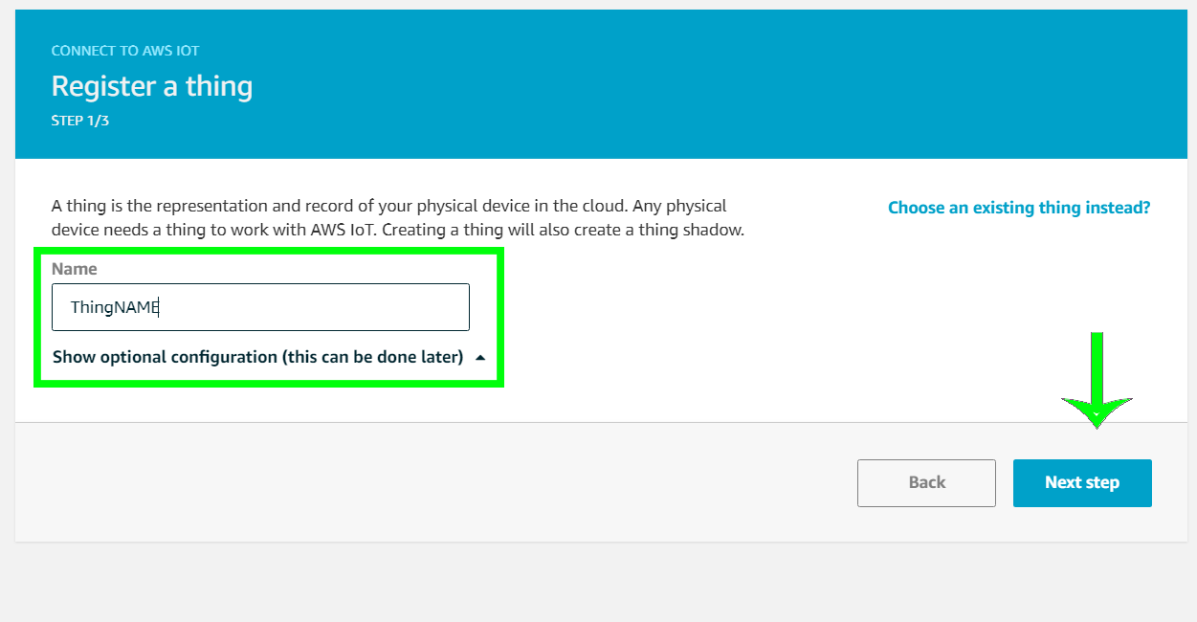Place cursor inside the ThingNAME text
1197x622 pixels.
(115, 308)
